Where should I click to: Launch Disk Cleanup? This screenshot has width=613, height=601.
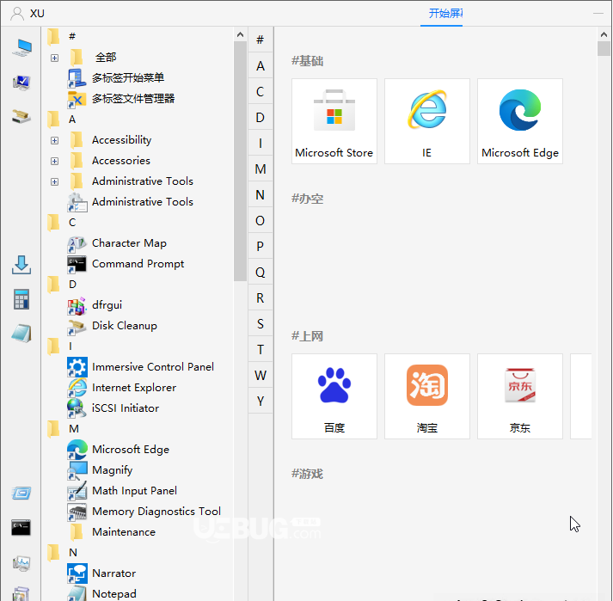pos(113,326)
